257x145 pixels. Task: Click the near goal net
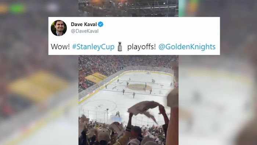pyautogui.click(x=116, y=118)
